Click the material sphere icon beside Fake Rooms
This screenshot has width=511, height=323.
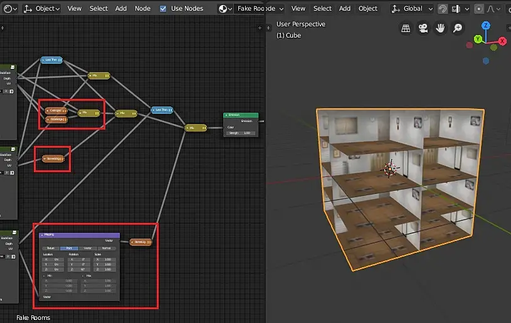pyautogui.click(x=224, y=9)
